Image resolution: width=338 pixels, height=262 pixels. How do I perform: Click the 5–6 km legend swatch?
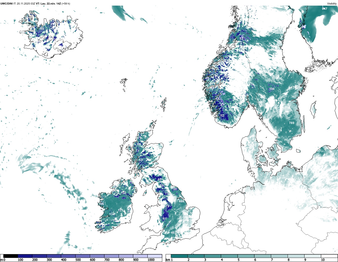pos(246,256)
